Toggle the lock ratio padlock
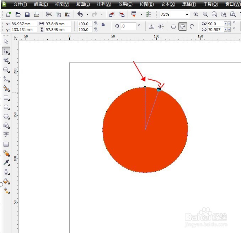 coord(103,24)
